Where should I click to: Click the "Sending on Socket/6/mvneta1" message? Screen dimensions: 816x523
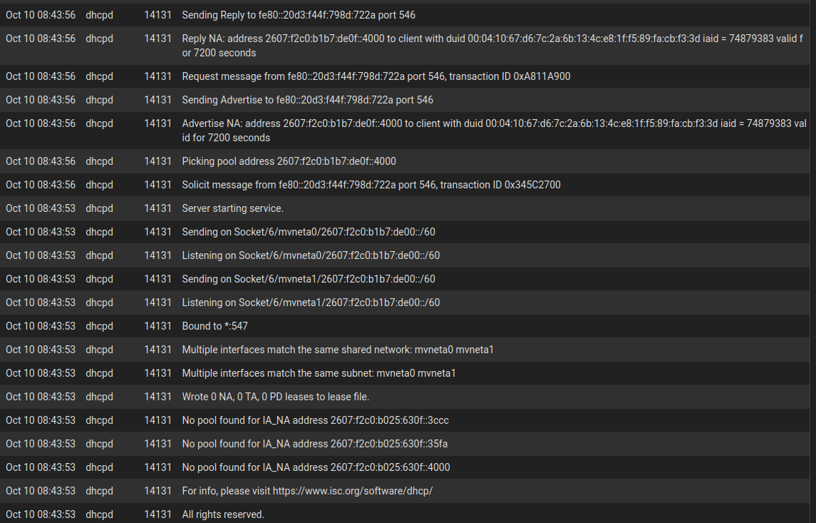pos(308,279)
